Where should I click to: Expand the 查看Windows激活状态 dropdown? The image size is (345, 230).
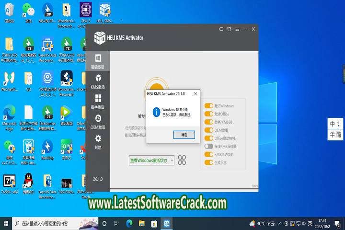151,161
